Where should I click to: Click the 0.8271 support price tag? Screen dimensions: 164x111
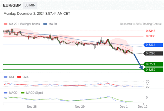click(153, 64)
